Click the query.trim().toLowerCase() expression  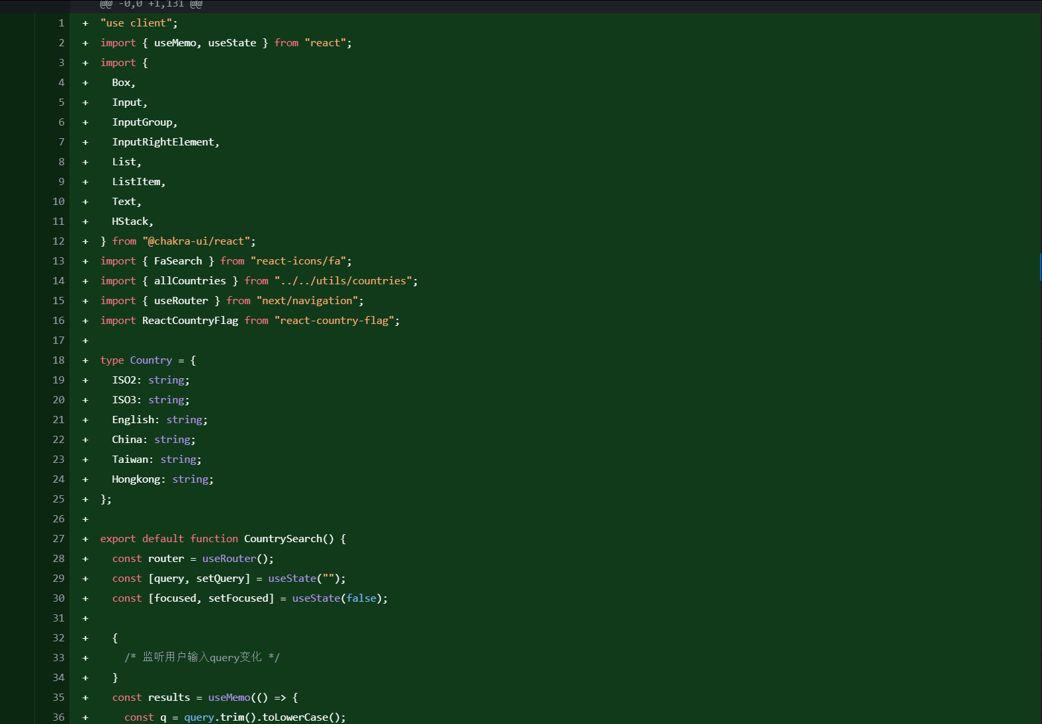tap(263, 717)
